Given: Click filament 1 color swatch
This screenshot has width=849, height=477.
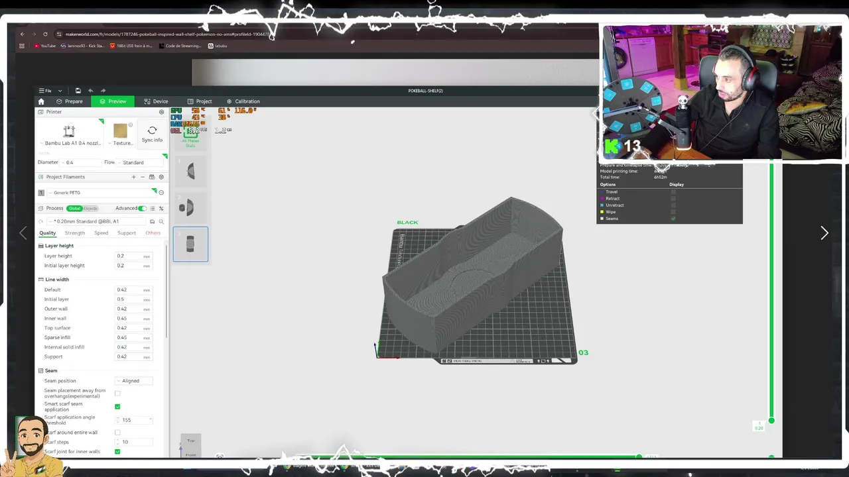Looking at the screenshot, I should [x=41, y=193].
